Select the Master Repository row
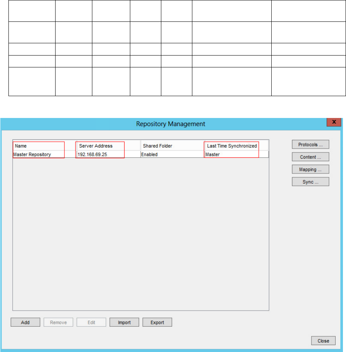This screenshot has height=352, width=346. pyautogui.click(x=141, y=154)
